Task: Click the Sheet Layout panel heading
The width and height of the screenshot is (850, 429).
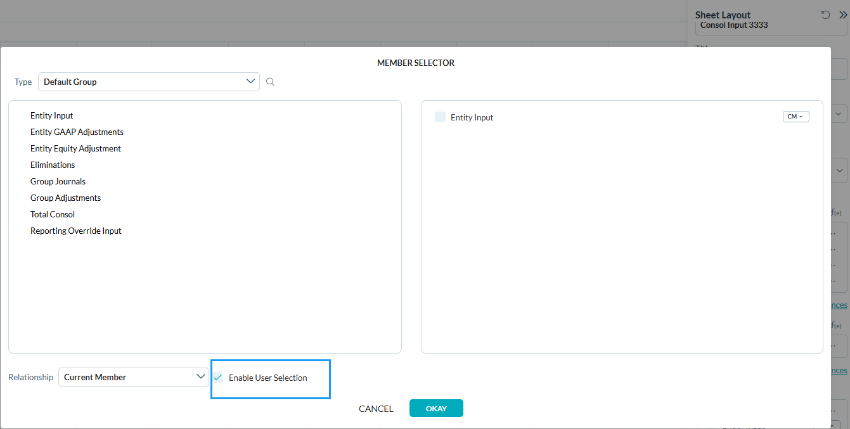Action: click(x=723, y=15)
